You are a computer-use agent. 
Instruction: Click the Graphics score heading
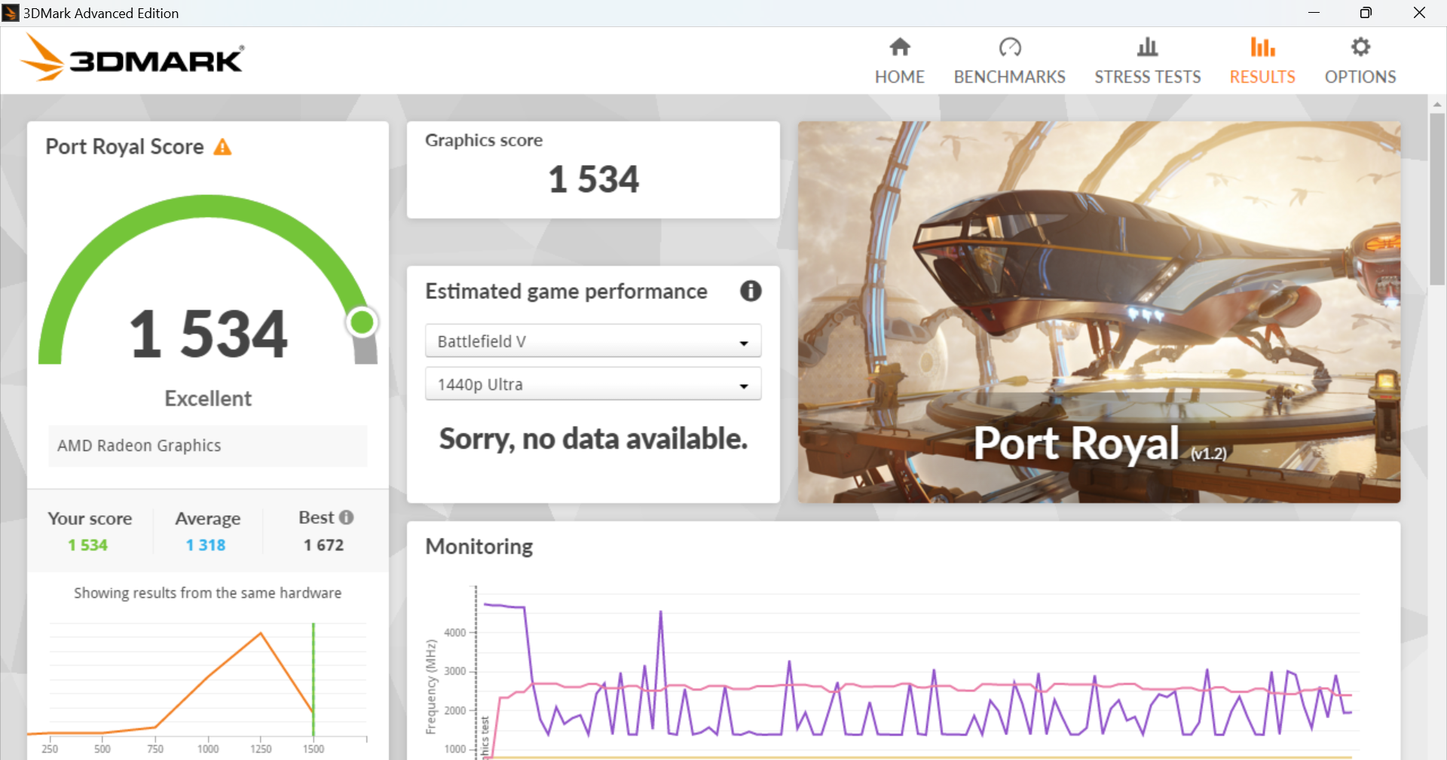484,141
